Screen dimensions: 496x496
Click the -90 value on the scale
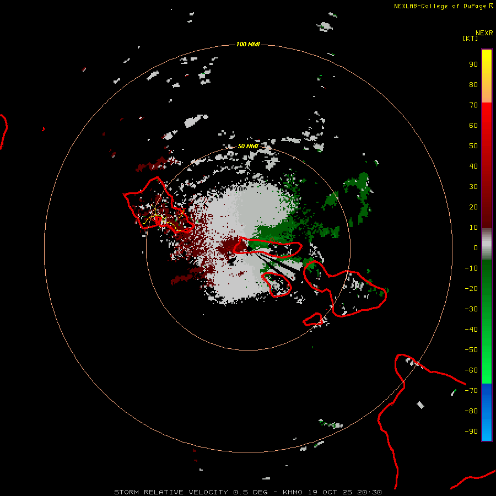(x=471, y=432)
